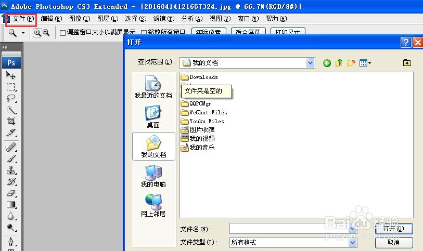423x251 pixels.
Task: Open the 帮助(H) menu
Action: pyautogui.click(x=276, y=19)
